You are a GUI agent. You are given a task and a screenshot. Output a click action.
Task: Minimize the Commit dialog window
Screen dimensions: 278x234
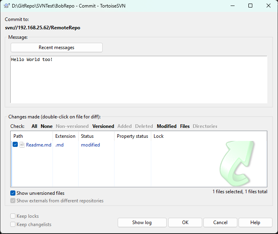pos(233,6)
